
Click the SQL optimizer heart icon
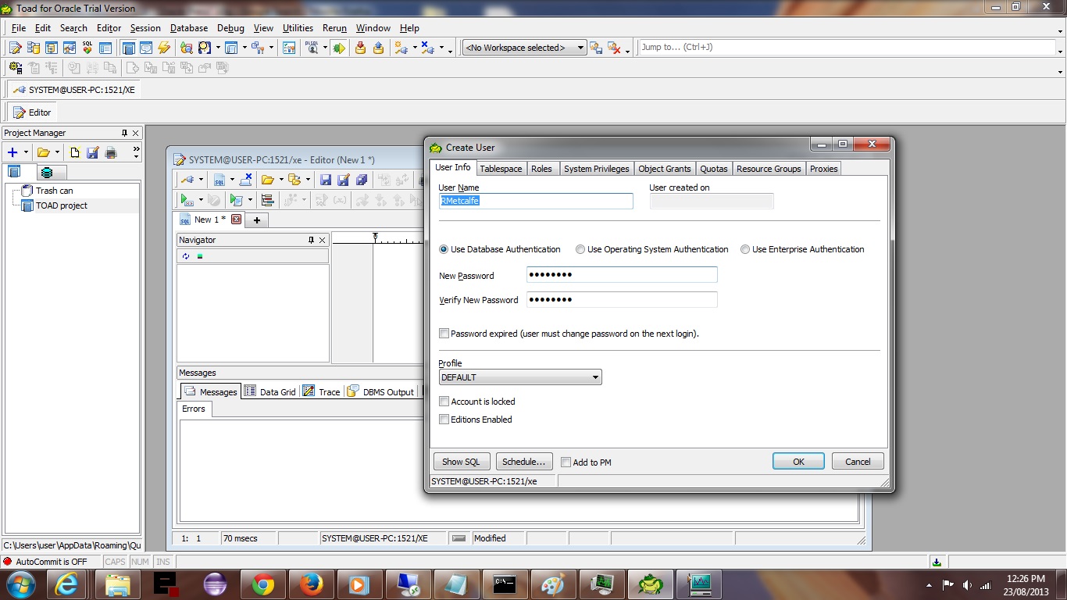(87, 48)
